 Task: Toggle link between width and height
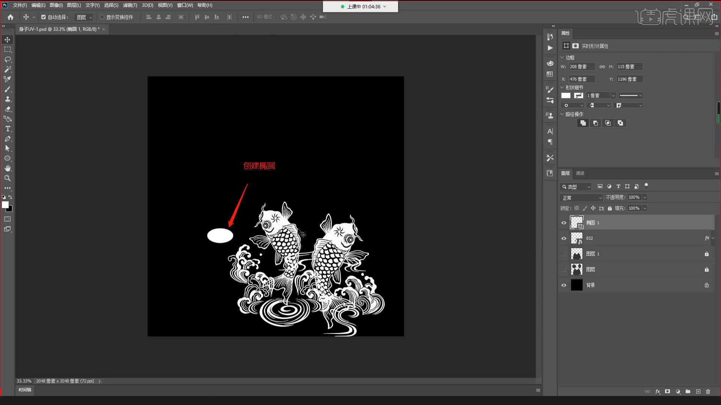(602, 67)
